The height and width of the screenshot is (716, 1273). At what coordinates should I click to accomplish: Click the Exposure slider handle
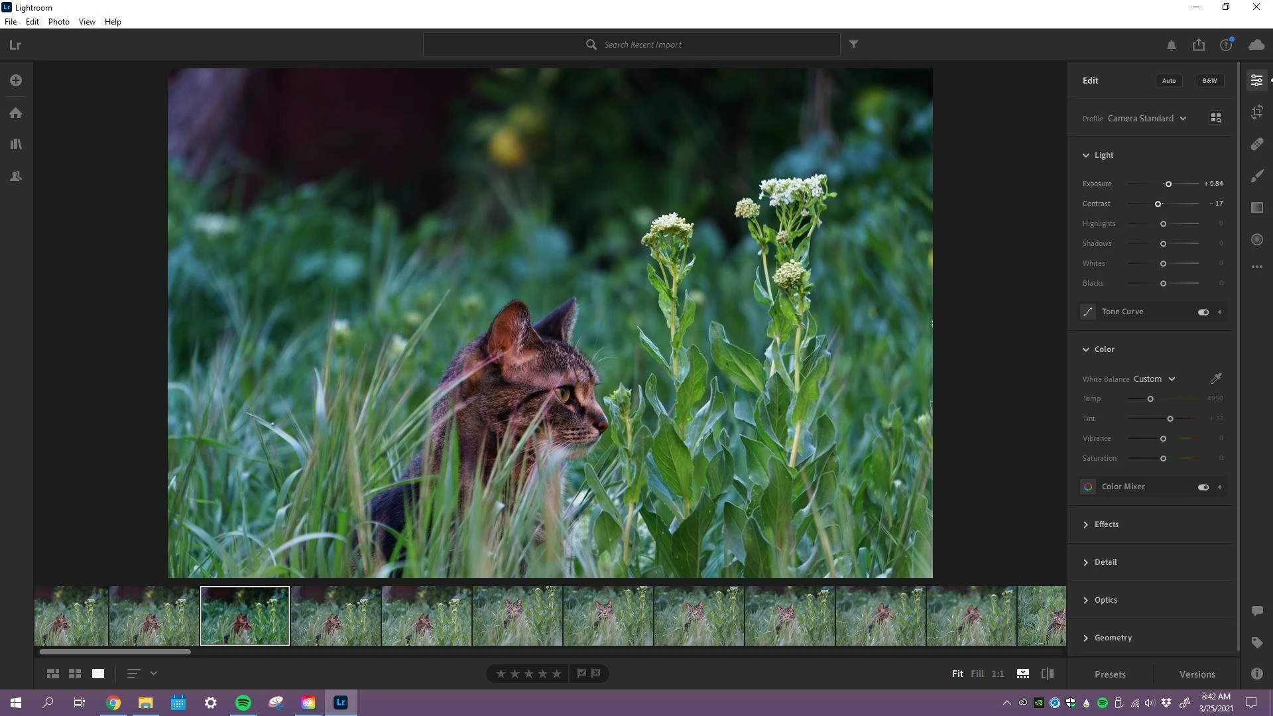[x=1168, y=184]
